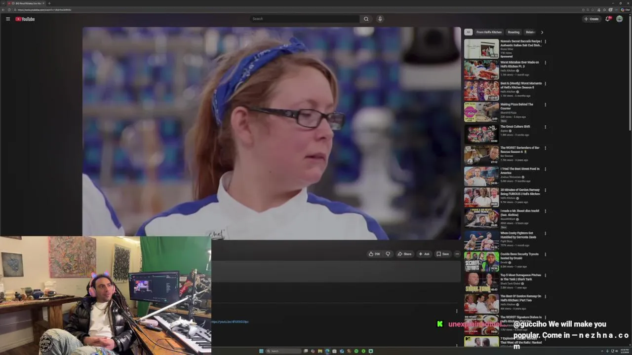Click the Ask button
Image resolution: width=632 pixels, height=355 pixels.
[x=424, y=254]
